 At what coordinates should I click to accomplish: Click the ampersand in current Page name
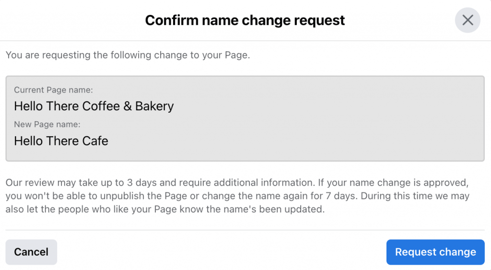click(x=128, y=106)
